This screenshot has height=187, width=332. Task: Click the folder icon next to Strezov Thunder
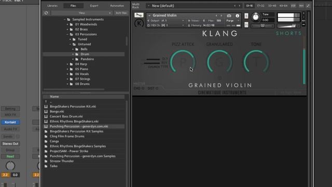(x=46, y=162)
